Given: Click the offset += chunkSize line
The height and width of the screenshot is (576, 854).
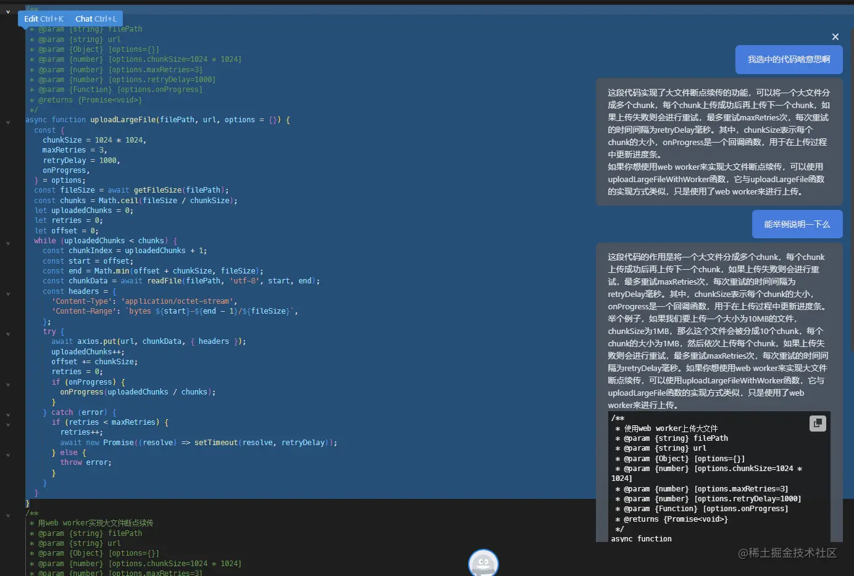Looking at the screenshot, I should [x=94, y=362].
